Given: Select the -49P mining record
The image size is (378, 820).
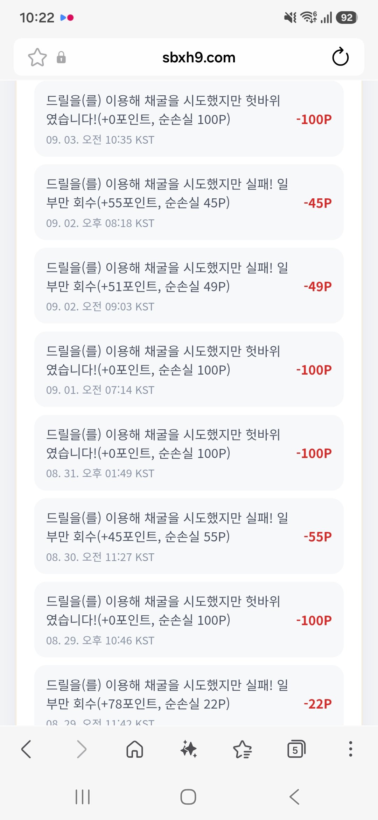Looking at the screenshot, I should click(x=189, y=286).
